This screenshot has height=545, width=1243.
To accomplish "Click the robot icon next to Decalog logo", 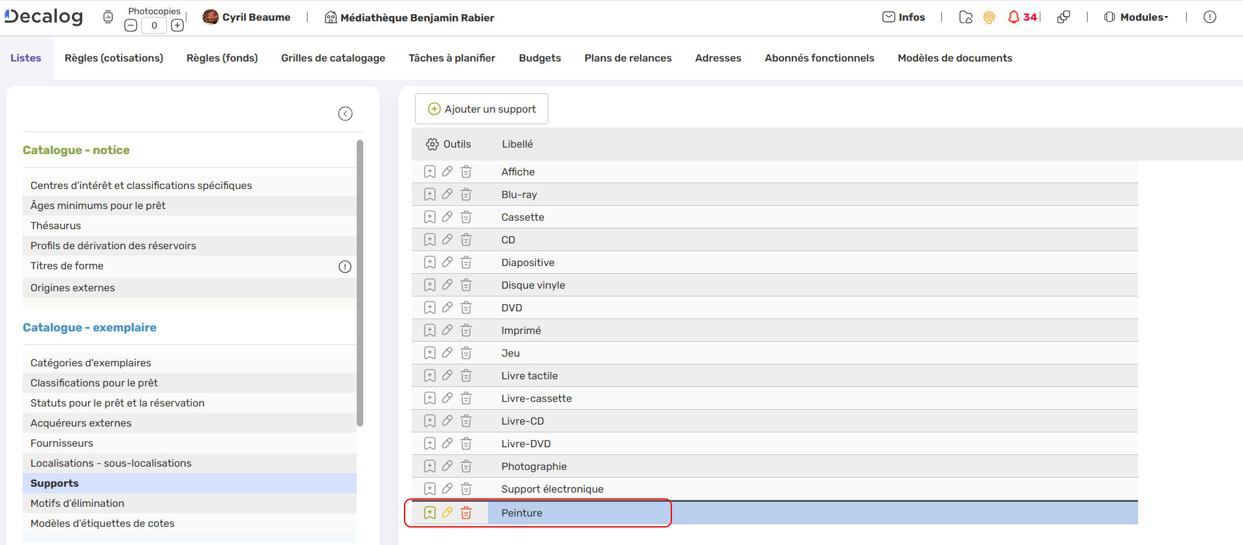I will coord(108,17).
